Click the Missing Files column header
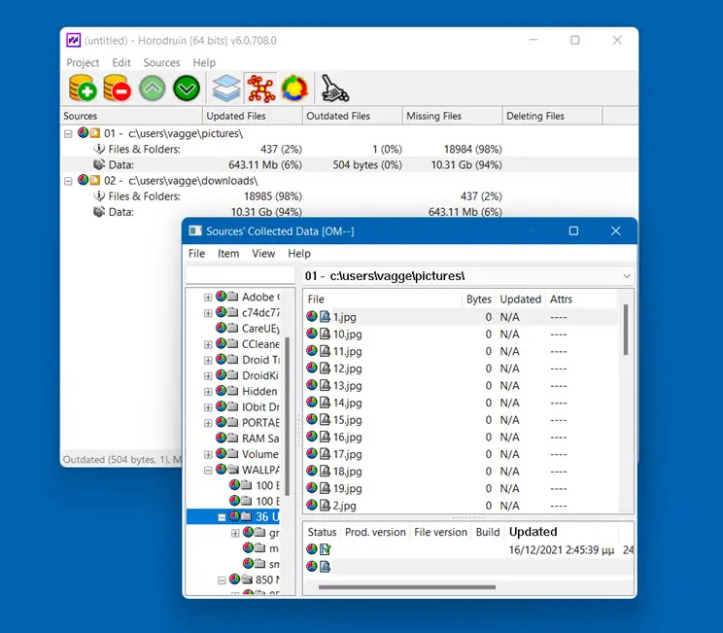Viewport: 723px width, 633px height. click(452, 116)
